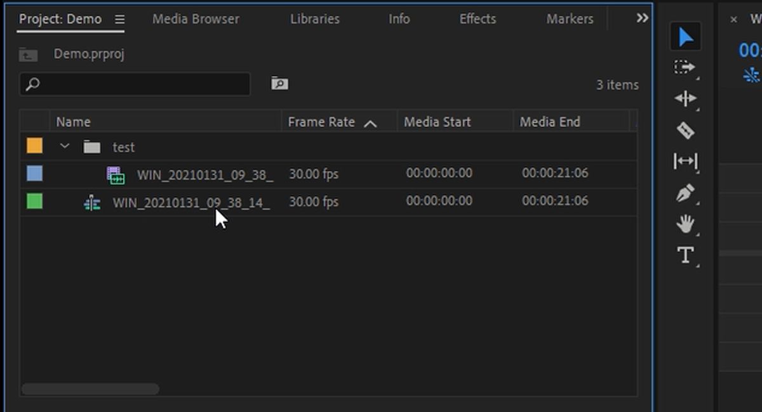Select the Track Select Forward tool
This screenshot has width=762, height=412.
tap(686, 68)
